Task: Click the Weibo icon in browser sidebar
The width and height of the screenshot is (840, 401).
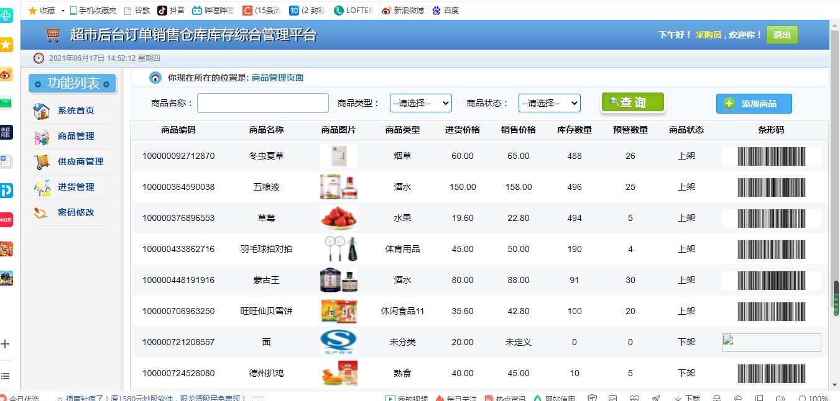Action: click(6, 74)
